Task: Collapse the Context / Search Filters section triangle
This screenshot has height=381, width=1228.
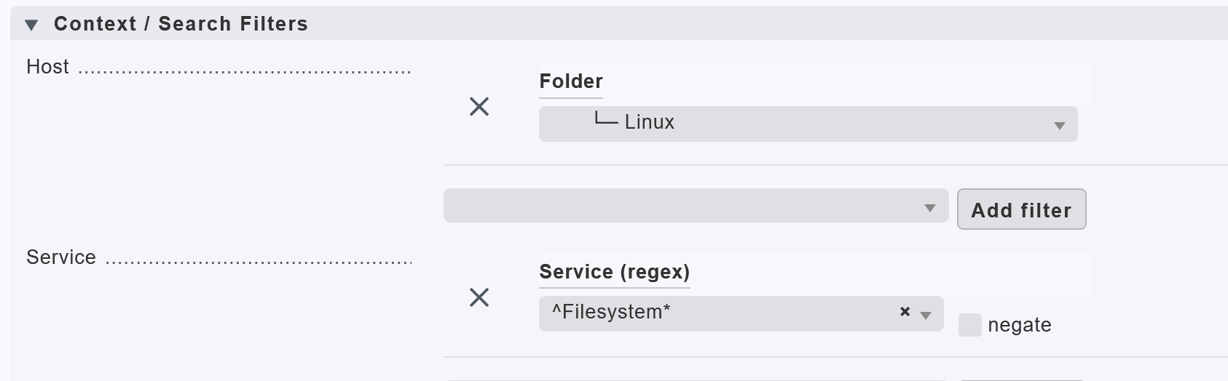Action: pos(31,25)
